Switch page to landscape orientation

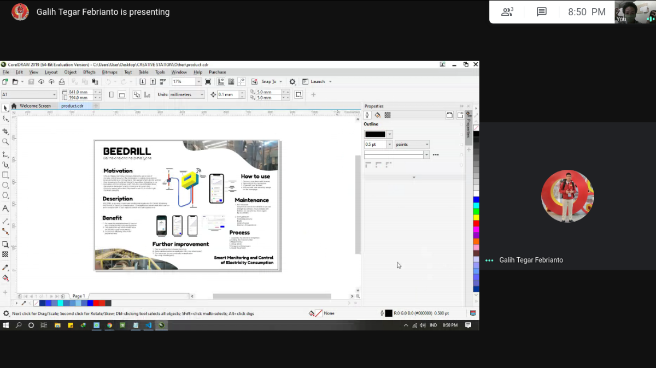[122, 94]
